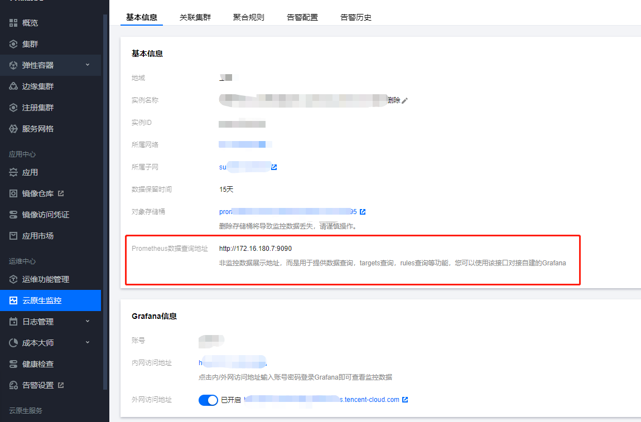Click the 概览 overview grid icon
641x422 pixels.
(x=13, y=23)
